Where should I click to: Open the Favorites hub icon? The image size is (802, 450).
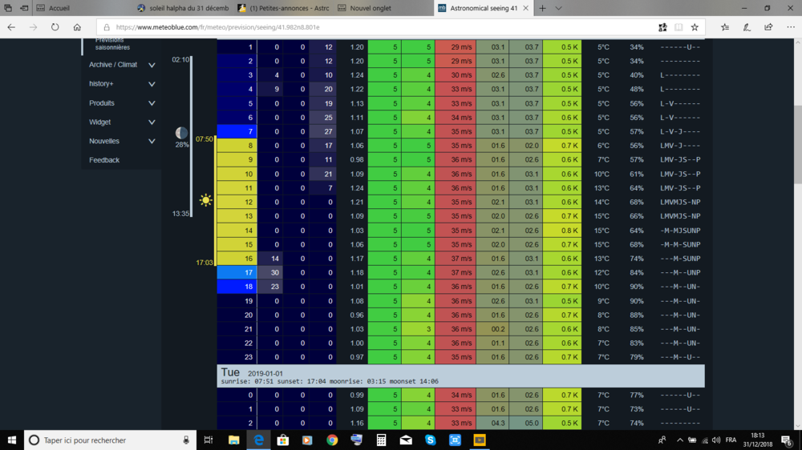[x=725, y=27]
